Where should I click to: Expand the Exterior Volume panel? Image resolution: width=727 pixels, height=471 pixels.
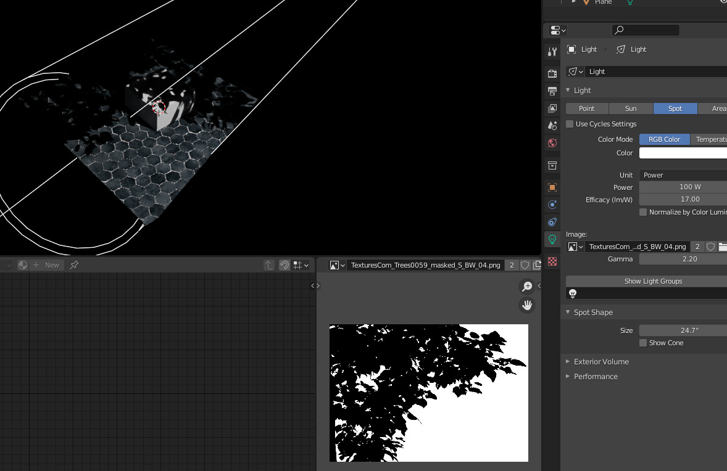tap(600, 362)
